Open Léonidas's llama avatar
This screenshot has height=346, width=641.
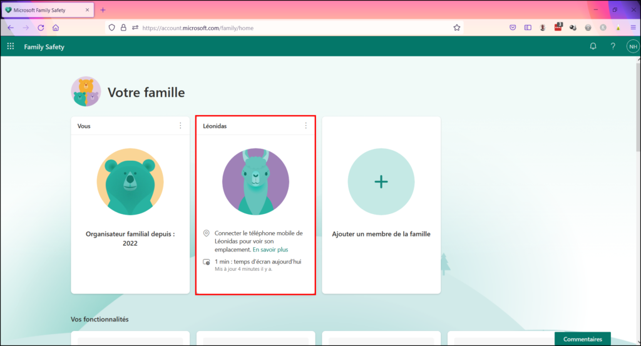(255, 182)
